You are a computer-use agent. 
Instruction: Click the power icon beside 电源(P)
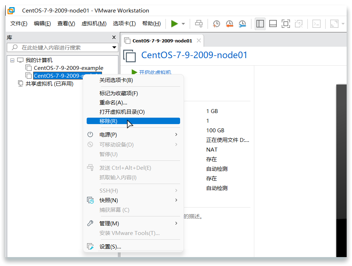point(90,134)
